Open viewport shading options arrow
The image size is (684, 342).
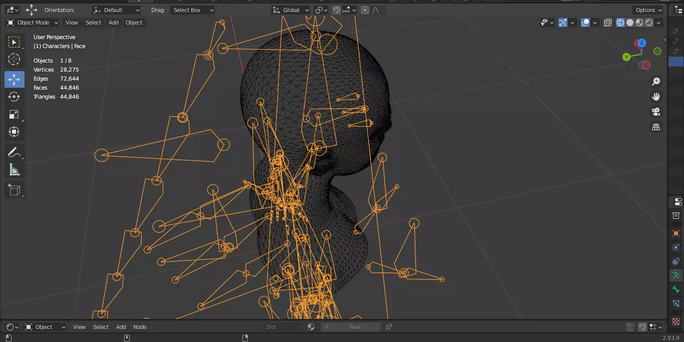pos(658,23)
